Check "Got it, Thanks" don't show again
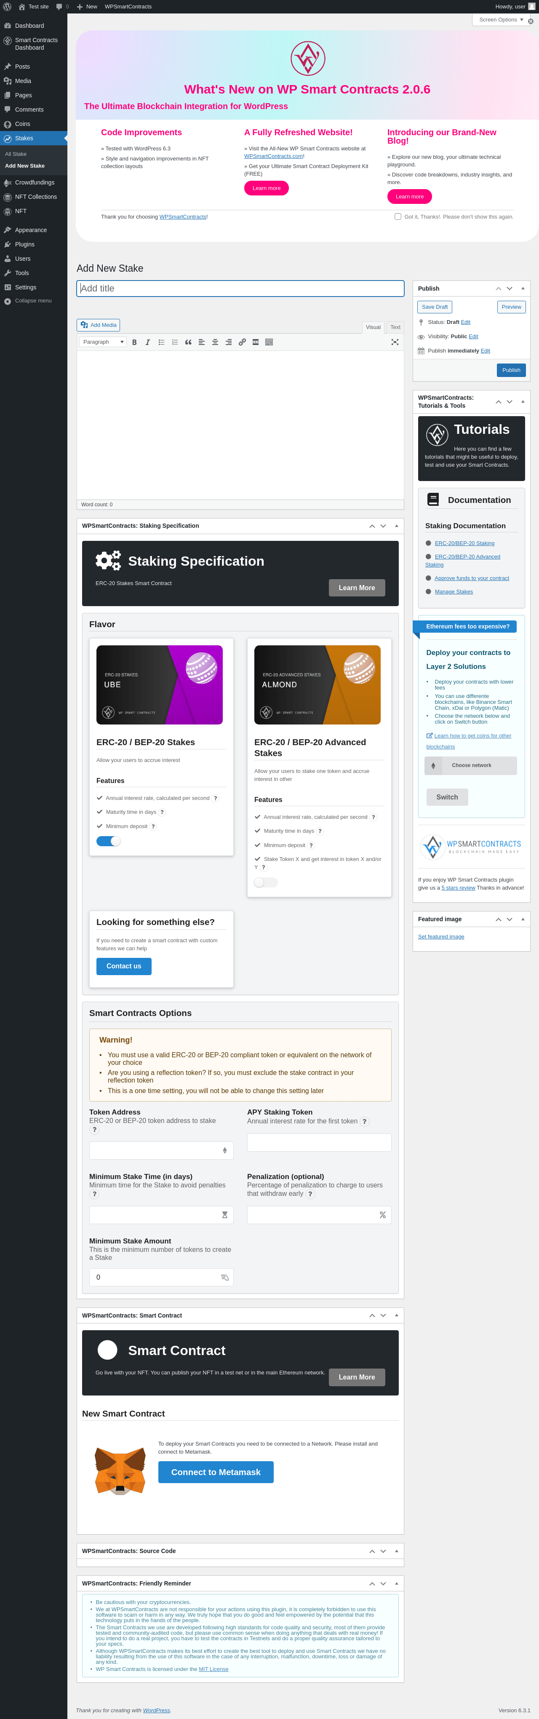539x1719 pixels. click(398, 217)
